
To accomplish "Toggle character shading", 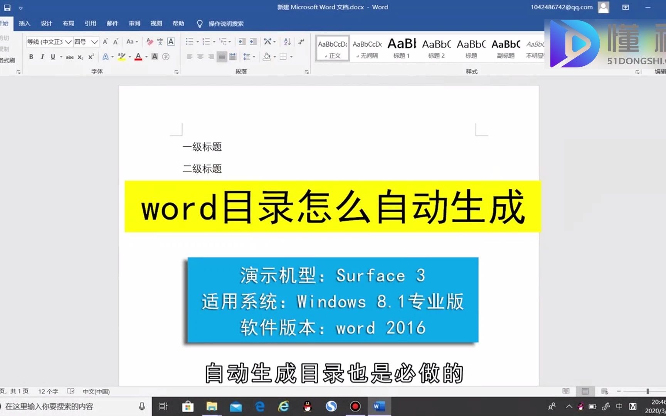I will 155,57.
